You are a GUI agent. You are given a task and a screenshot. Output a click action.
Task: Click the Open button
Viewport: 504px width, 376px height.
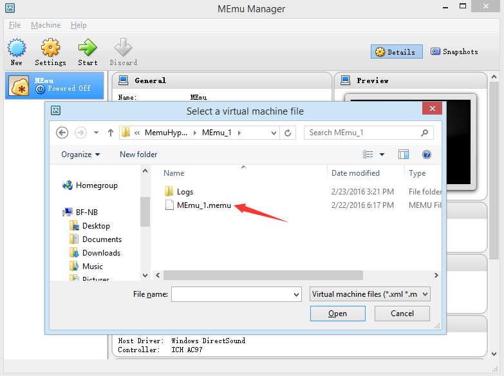point(337,314)
